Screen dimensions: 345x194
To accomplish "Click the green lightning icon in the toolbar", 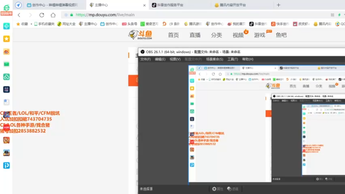I will tap(339, 15).
